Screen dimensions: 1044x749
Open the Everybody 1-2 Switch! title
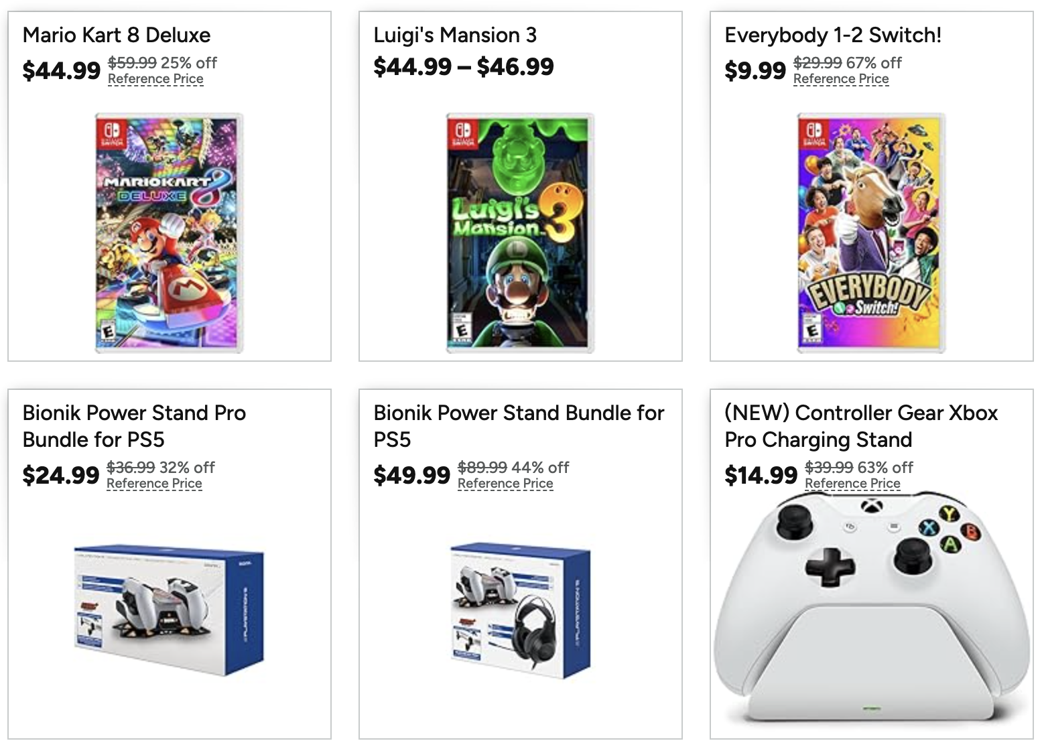833,35
